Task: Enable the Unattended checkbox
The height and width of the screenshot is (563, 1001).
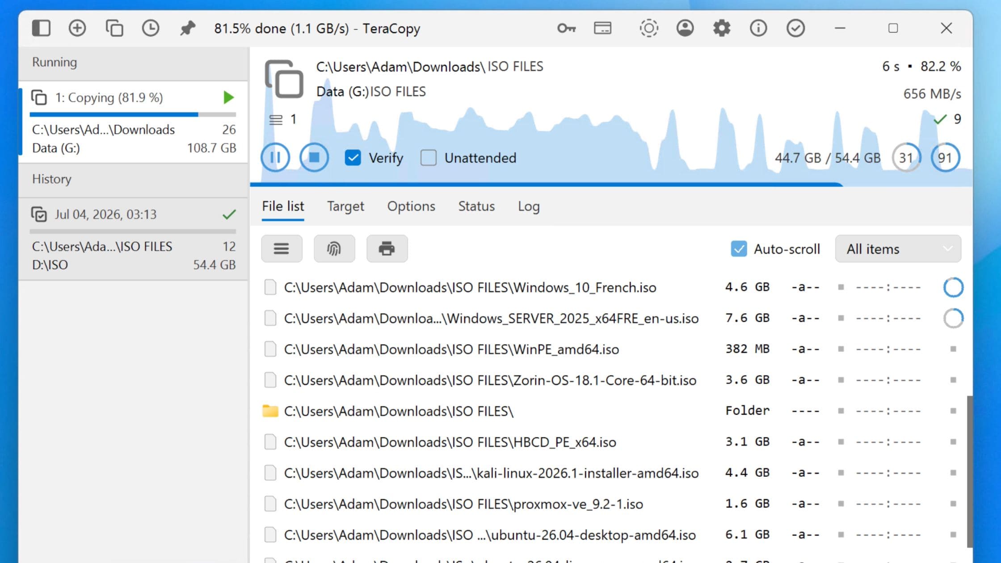Action: (428, 158)
